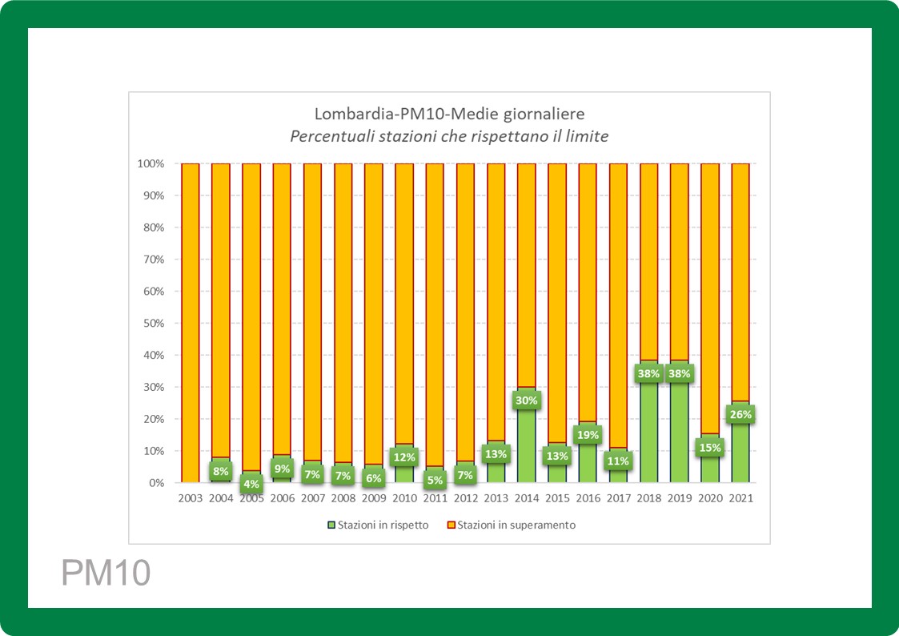This screenshot has width=899, height=636.
Task: Click the chart title 'Lombardia-PM10-Medie giornaliere'
Action: (449, 114)
